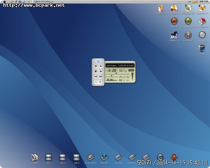
Task: Open the Photoshop CS feather desktop icon
Action: (x=188, y=9)
